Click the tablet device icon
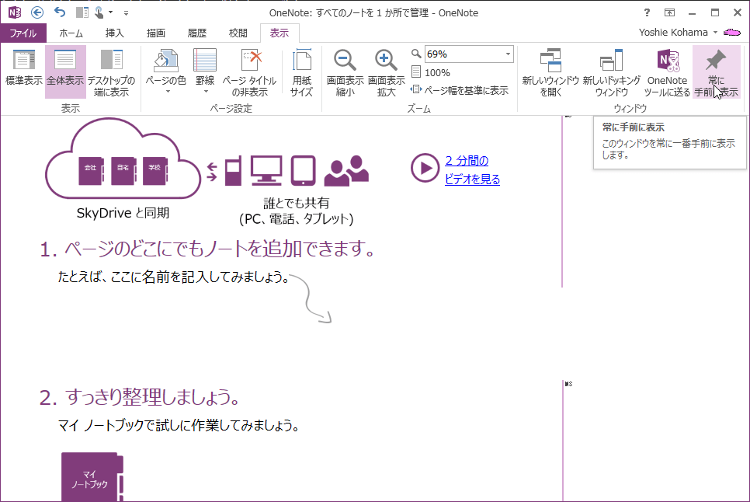This screenshot has height=502, width=750. [304, 170]
